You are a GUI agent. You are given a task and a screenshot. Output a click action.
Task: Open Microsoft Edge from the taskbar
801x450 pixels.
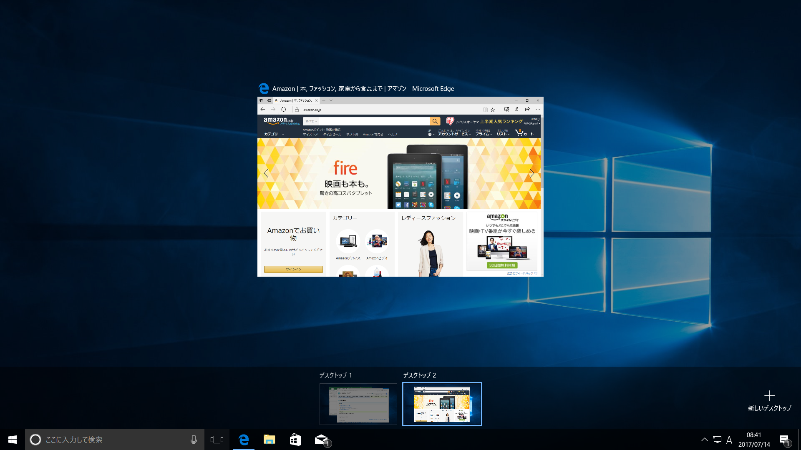click(x=244, y=440)
